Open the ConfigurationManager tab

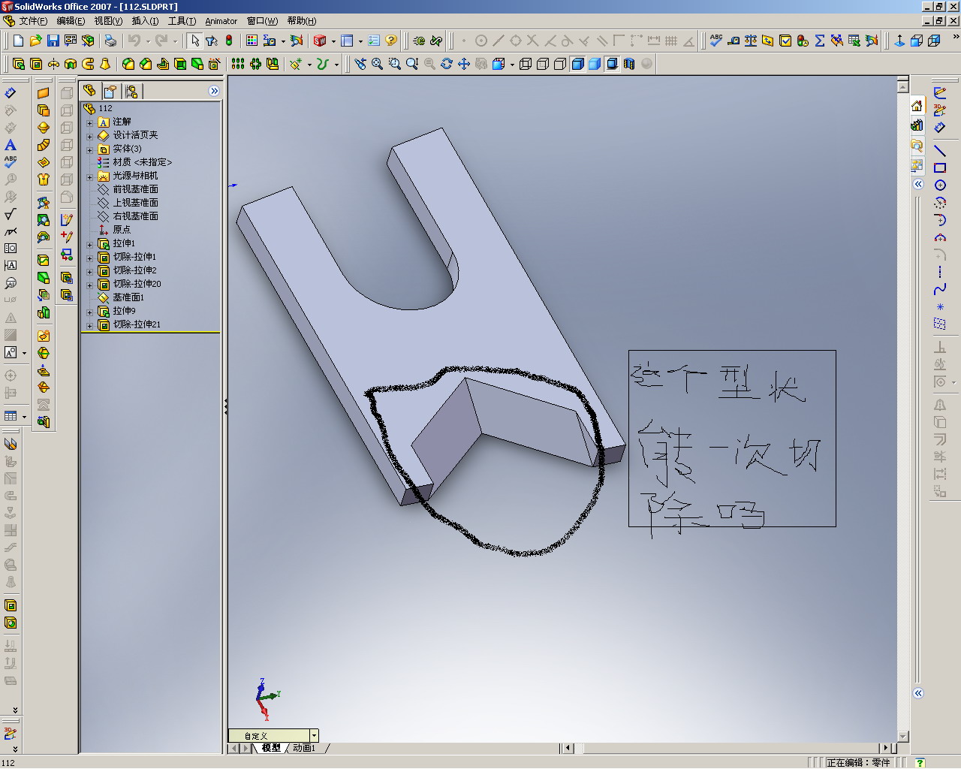132,92
